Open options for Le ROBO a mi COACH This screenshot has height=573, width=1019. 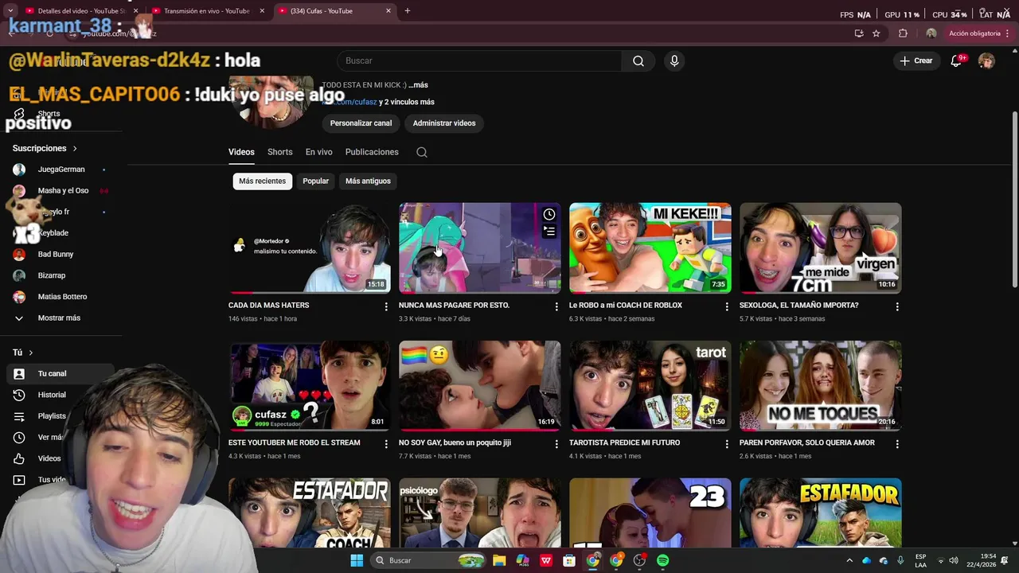(727, 306)
